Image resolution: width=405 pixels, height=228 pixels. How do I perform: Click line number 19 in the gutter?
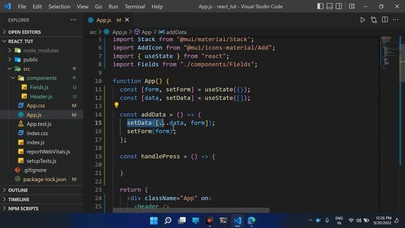click(98, 156)
